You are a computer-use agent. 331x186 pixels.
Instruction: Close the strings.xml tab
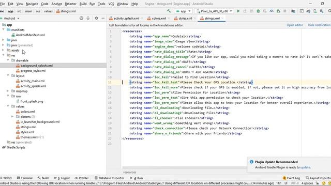[222, 19]
